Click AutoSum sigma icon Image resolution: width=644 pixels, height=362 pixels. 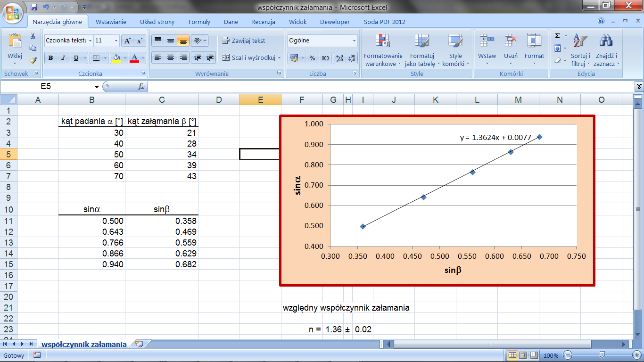point(558,36)
